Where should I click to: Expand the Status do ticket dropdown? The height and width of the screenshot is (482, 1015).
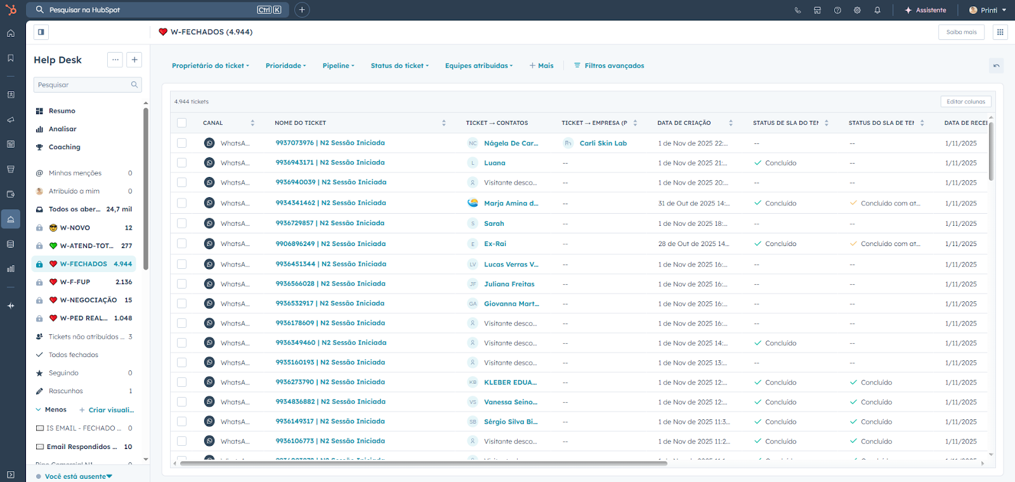[x=400, y=66]
